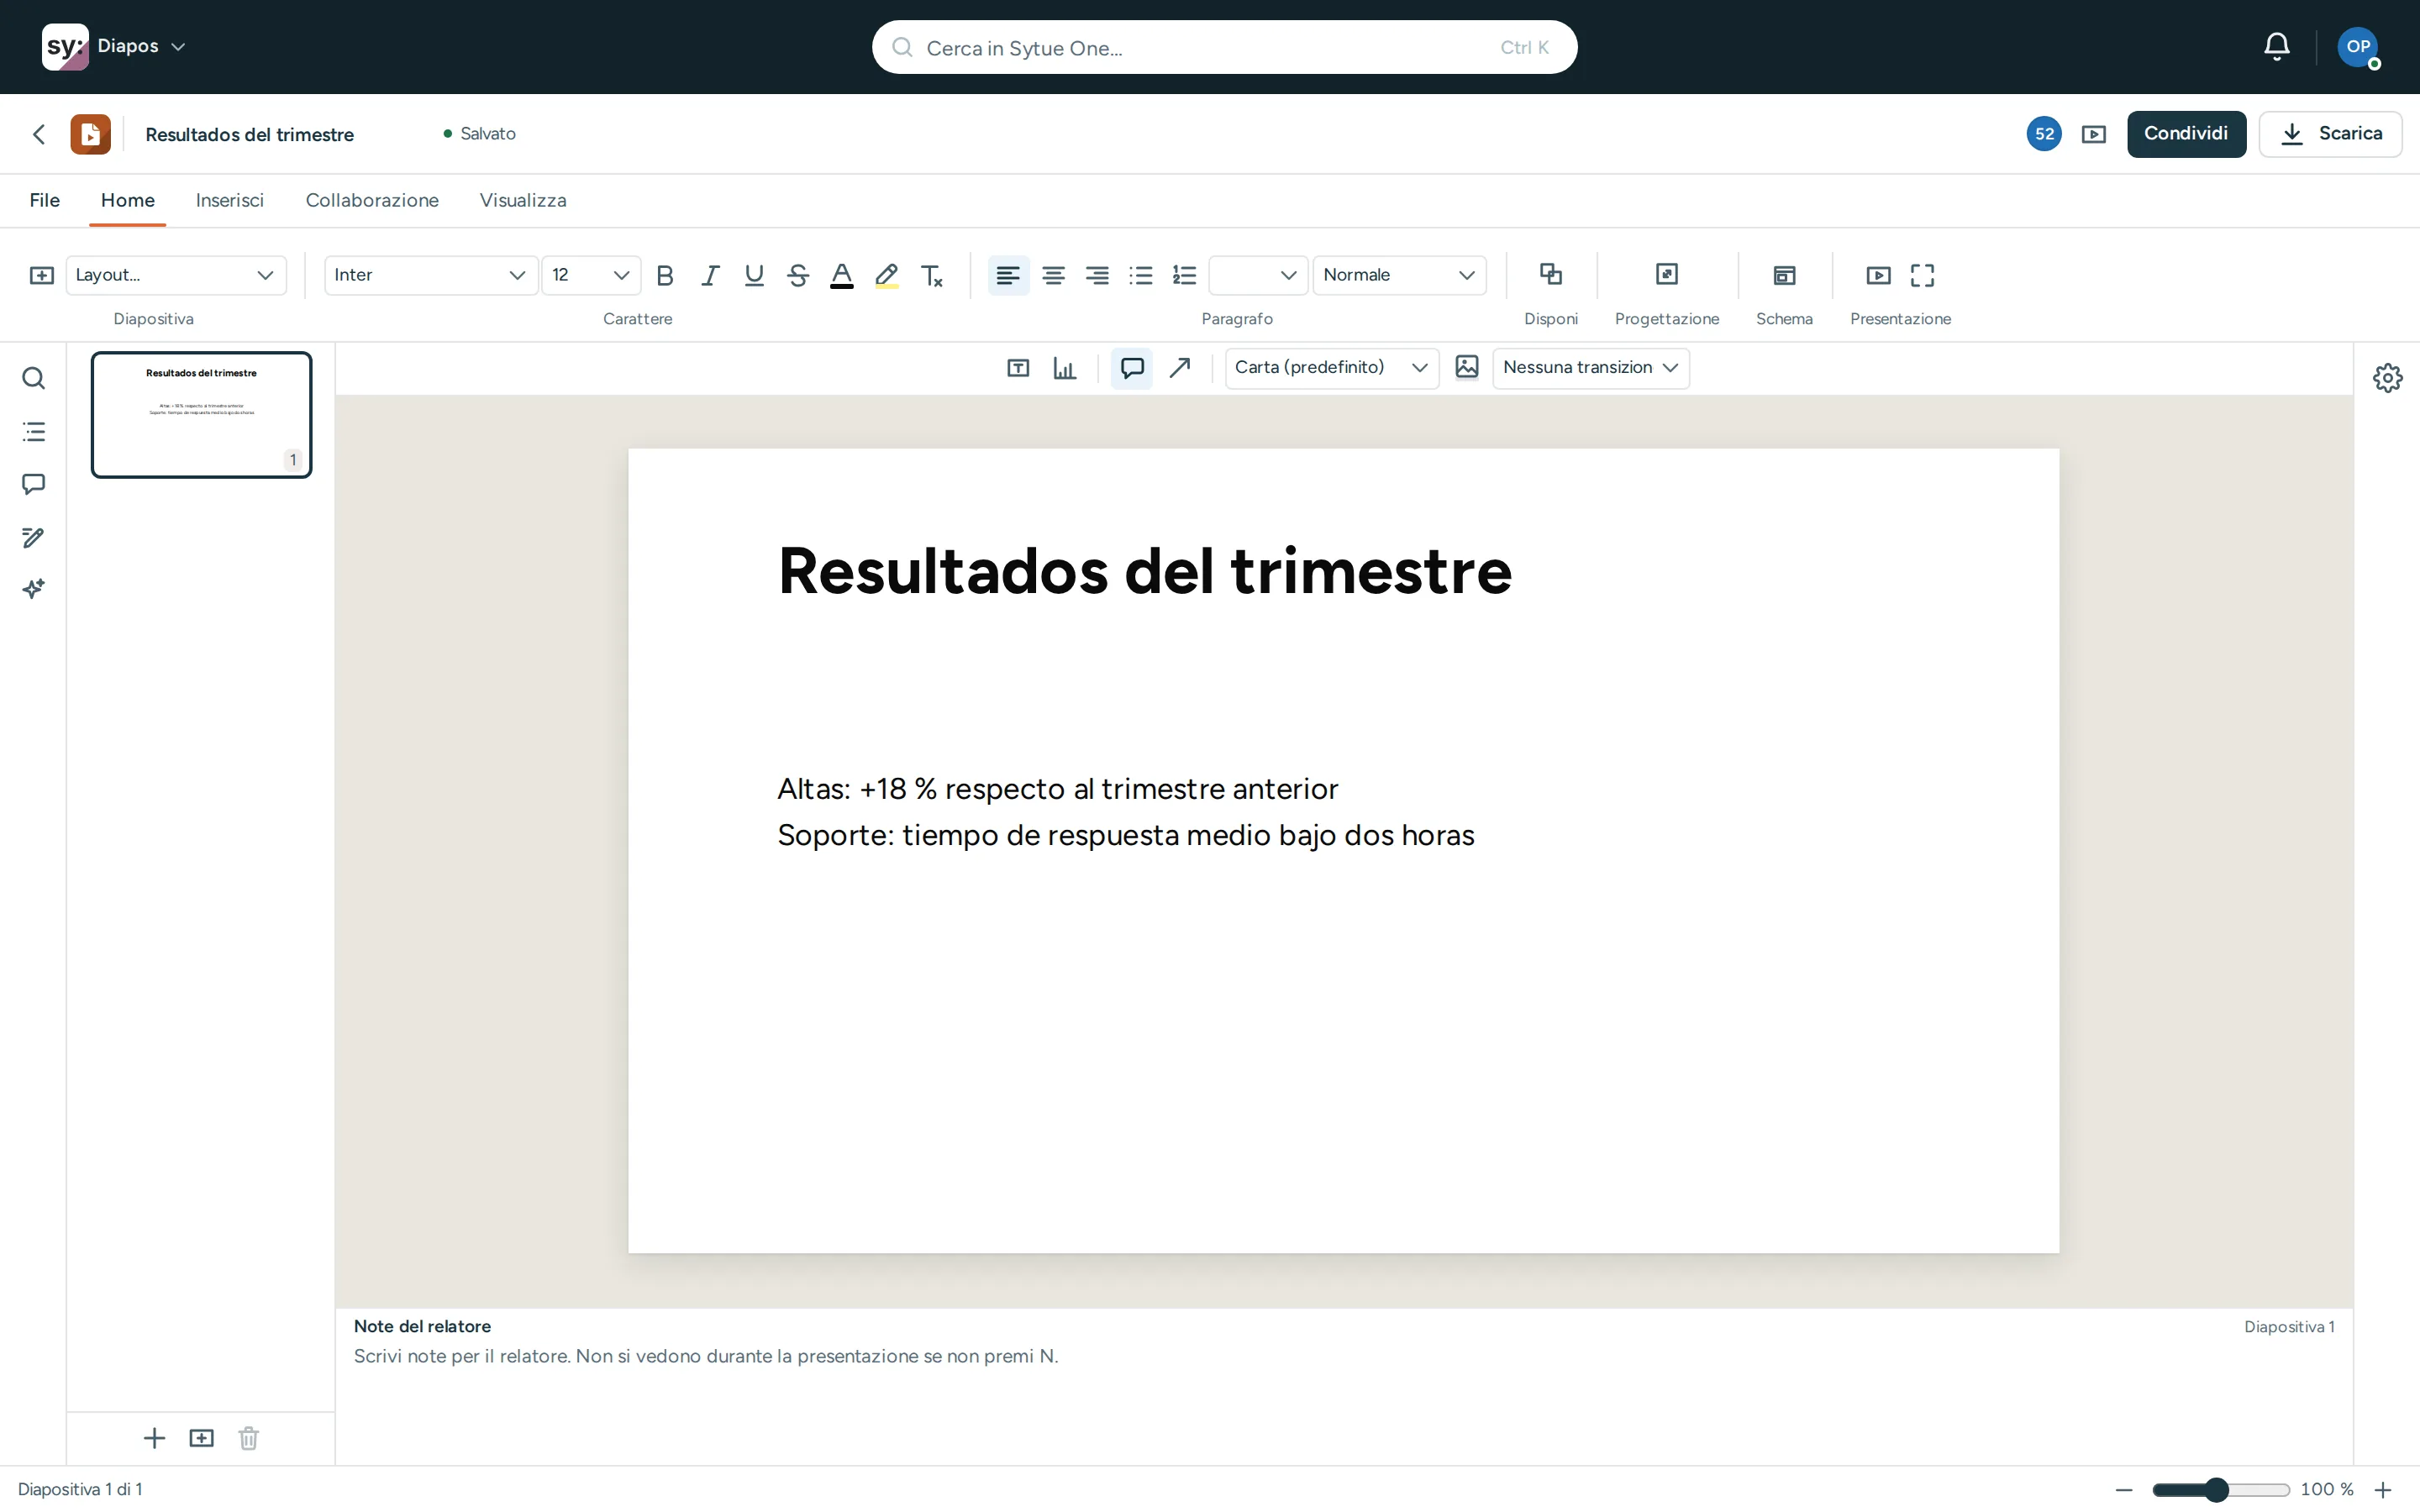Viewport: 2420px width, 1512px height.
Task: Clear text formatting
Action: click(932, 275)
